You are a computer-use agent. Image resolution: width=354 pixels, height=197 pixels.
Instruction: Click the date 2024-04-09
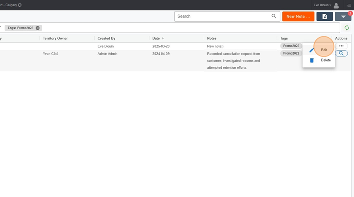[161, 54]
